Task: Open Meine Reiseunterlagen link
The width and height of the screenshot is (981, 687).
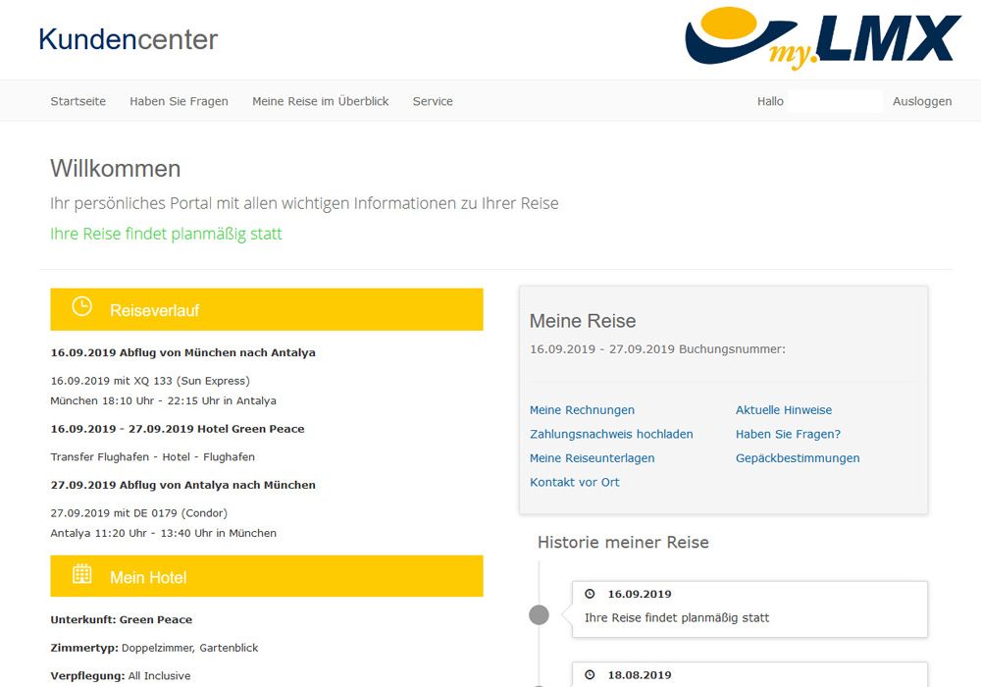Action: coord(592,458)
